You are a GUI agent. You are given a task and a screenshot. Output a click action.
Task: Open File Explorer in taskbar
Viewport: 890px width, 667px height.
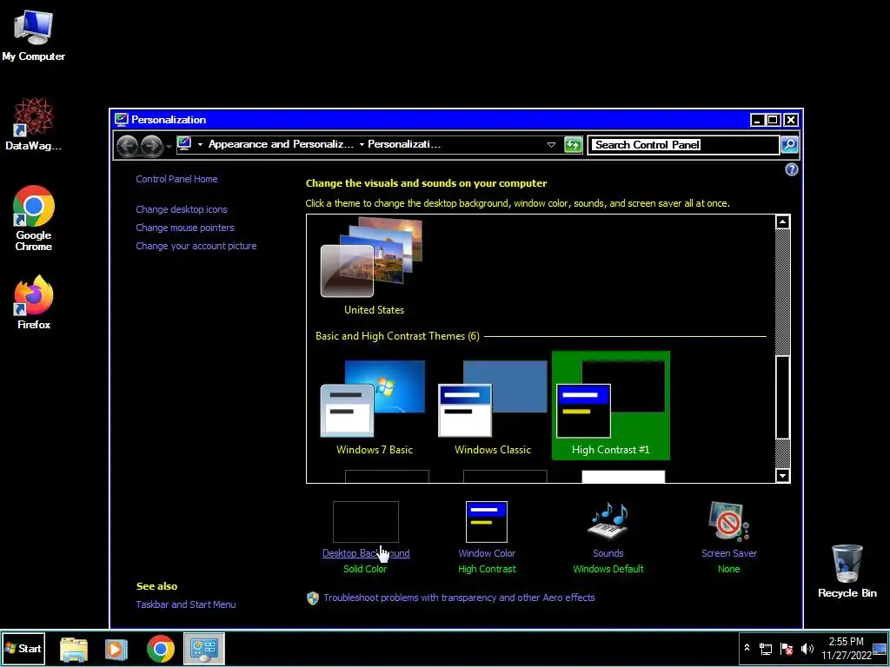tap(74, 649)
